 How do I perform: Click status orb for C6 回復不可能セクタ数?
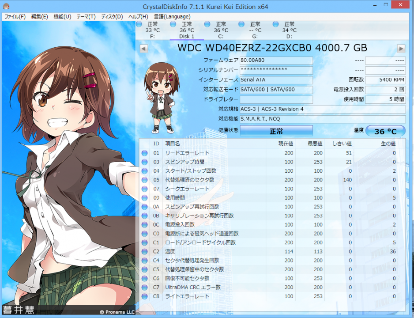click(144, 279)
